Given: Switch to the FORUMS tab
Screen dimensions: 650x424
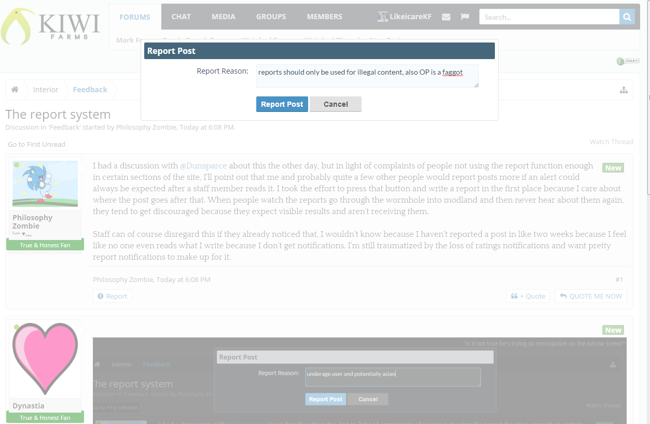Looking at the screenshot, I should pos(135,17).
